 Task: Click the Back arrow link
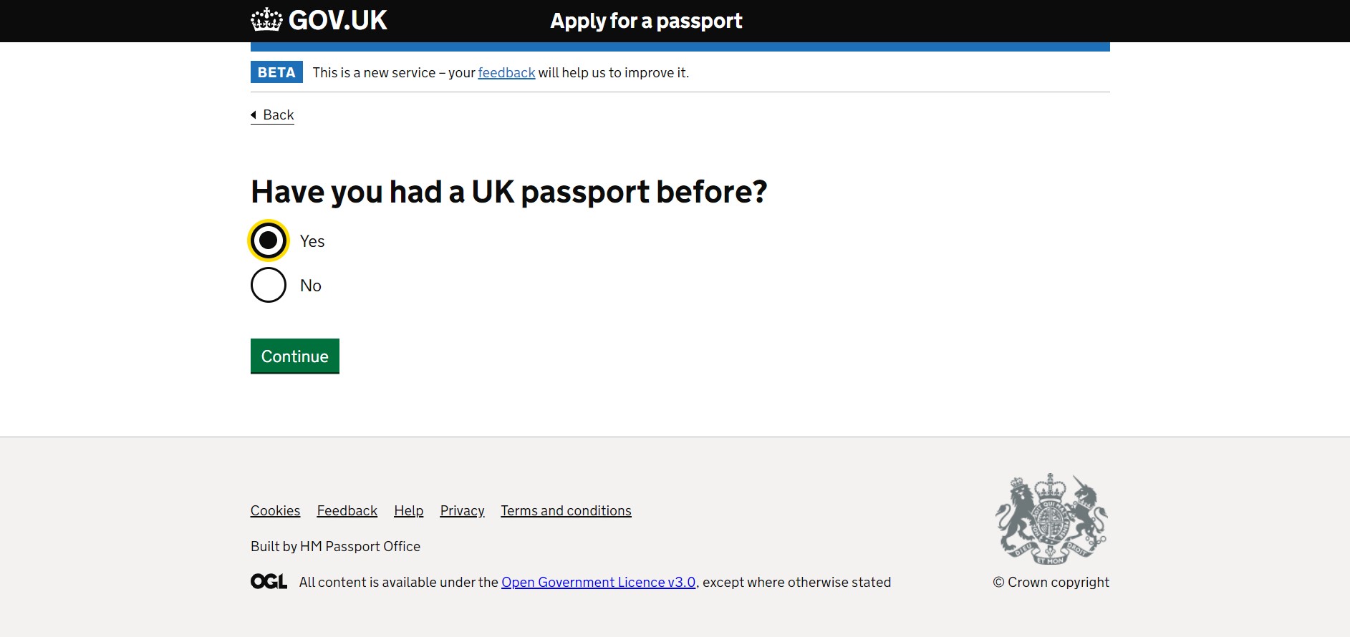(272, 115)
